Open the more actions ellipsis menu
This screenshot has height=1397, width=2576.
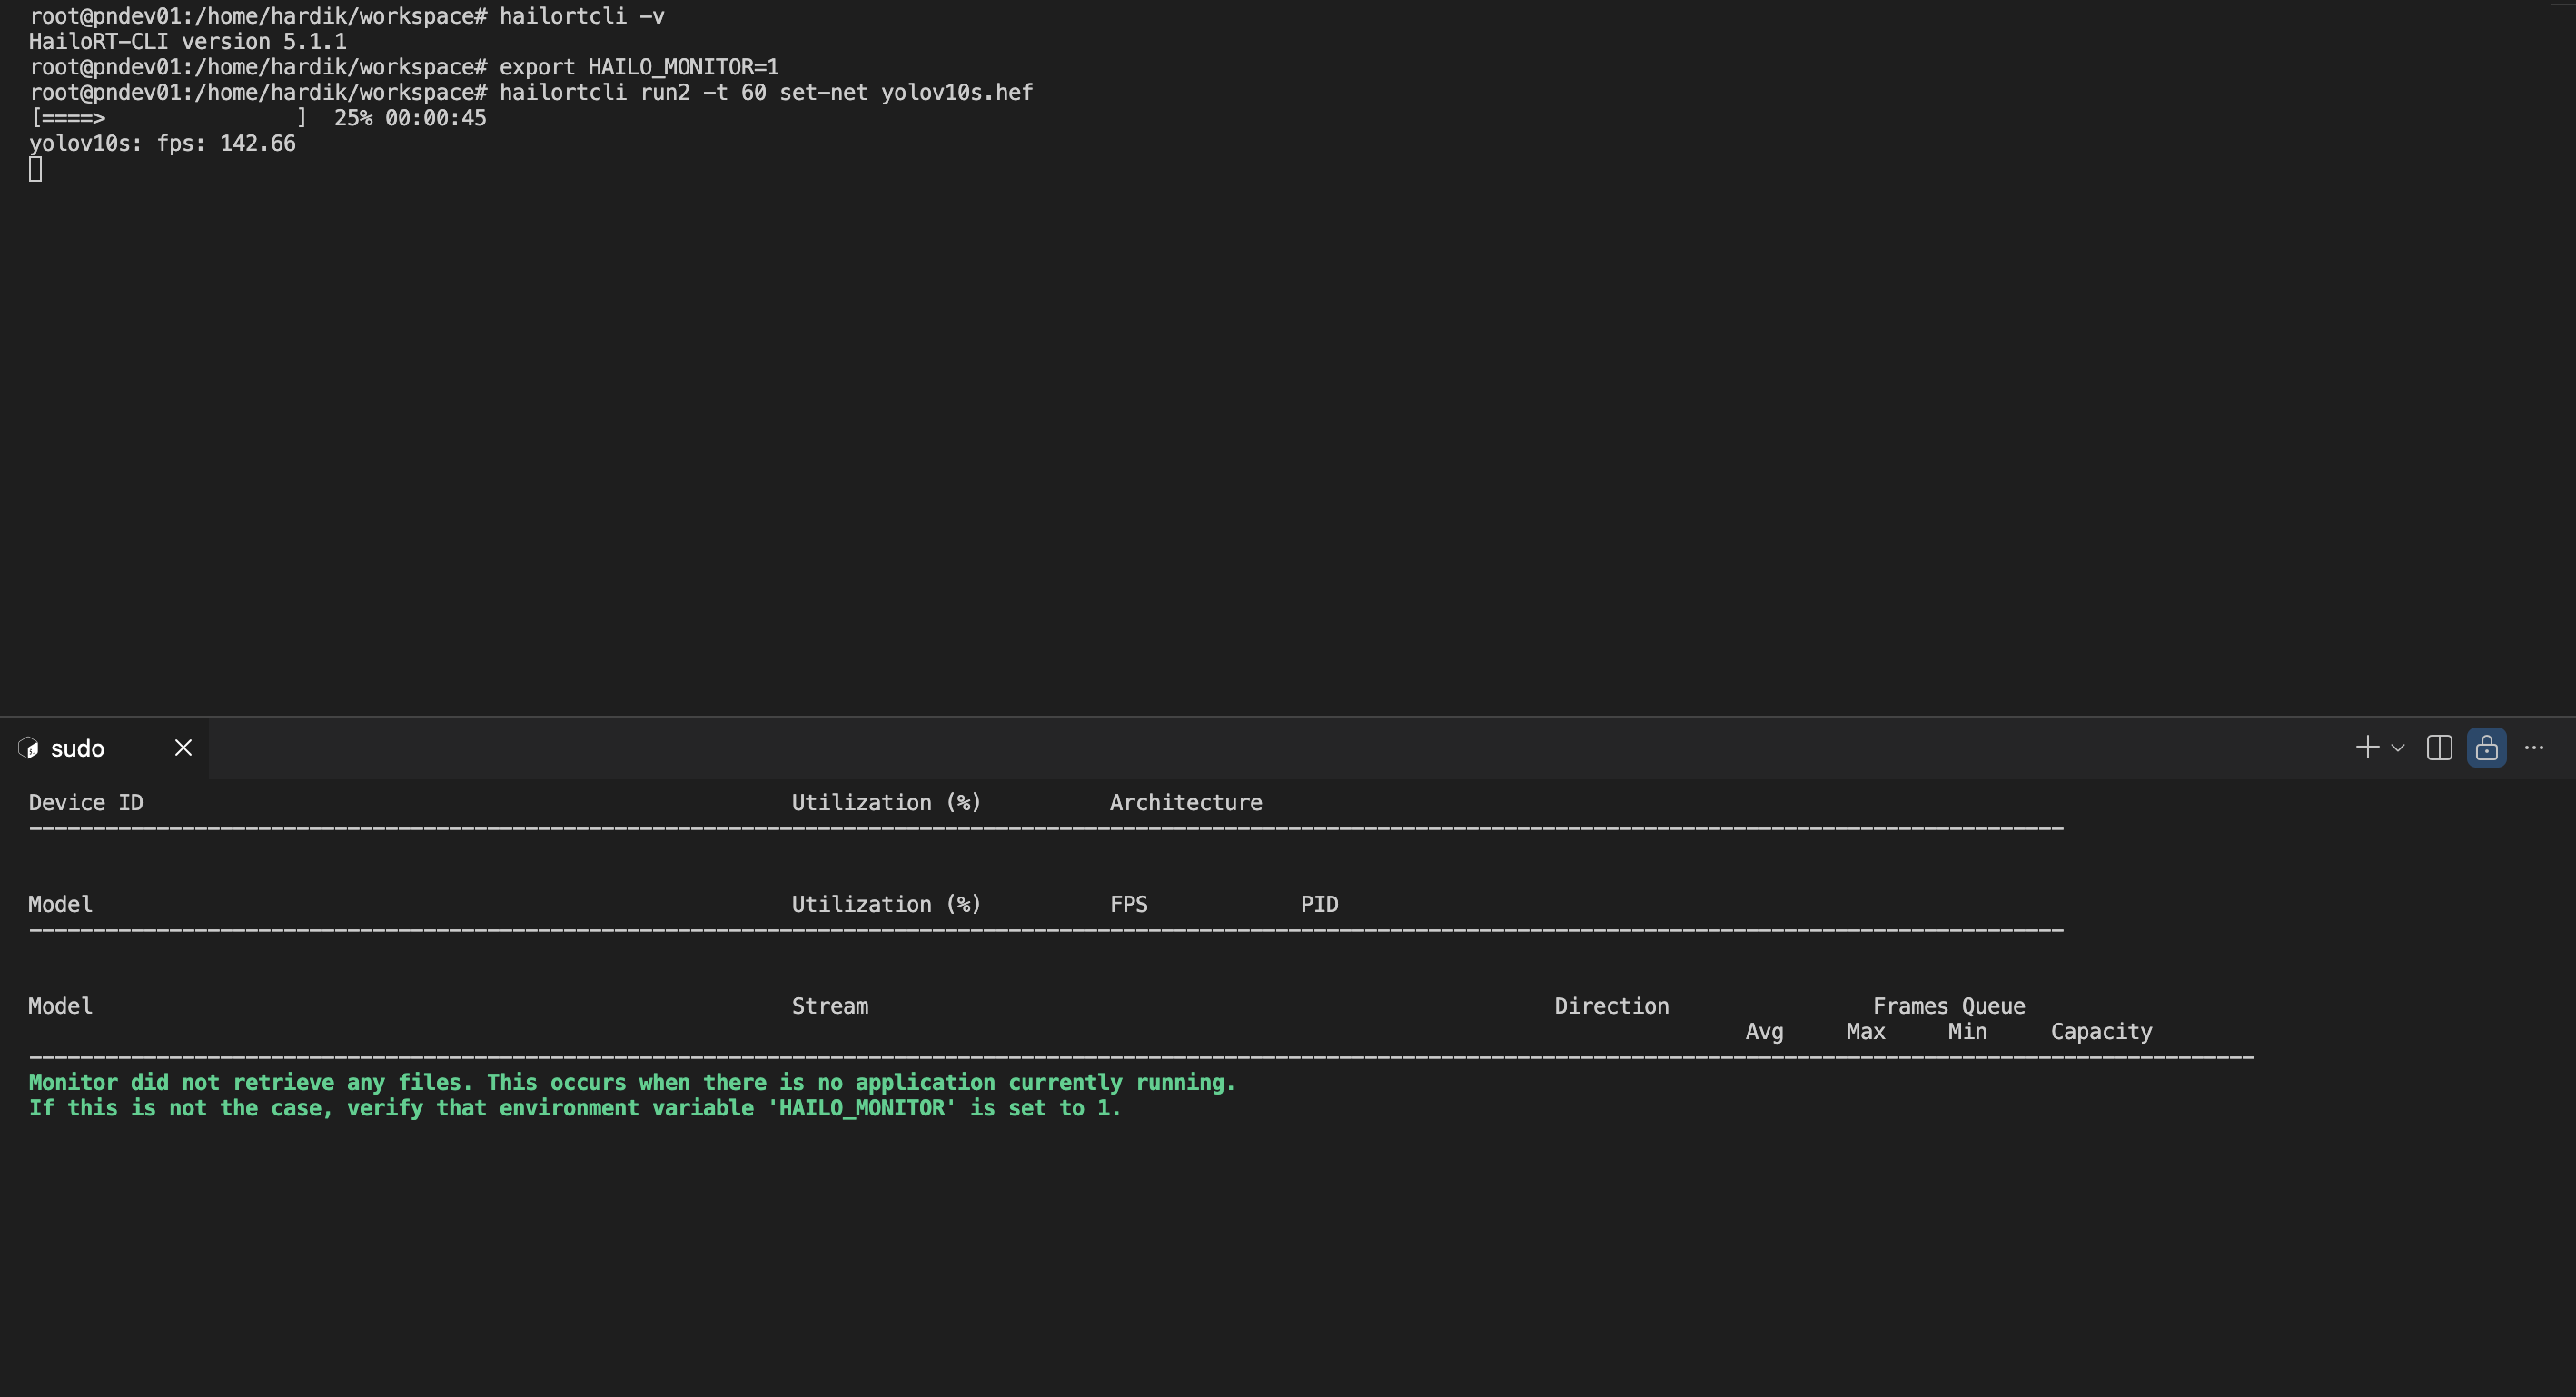pyautogui.click(x=2533, y=748)
